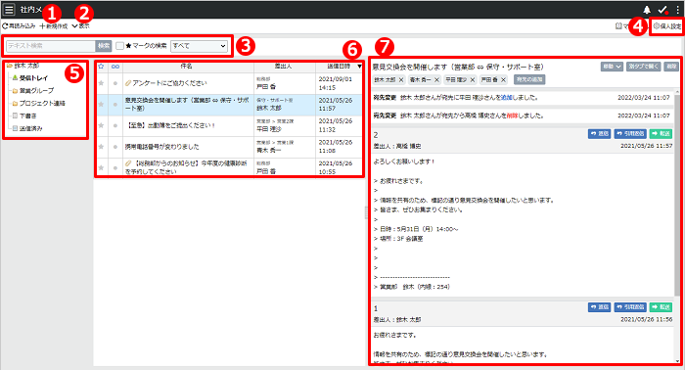Screen dimensions: 685x370
Task: Enable the ★マークの検索 checkbox
Action: point(119,46)
